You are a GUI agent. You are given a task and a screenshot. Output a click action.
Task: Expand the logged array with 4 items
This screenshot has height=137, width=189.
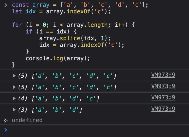click(14, 98)
